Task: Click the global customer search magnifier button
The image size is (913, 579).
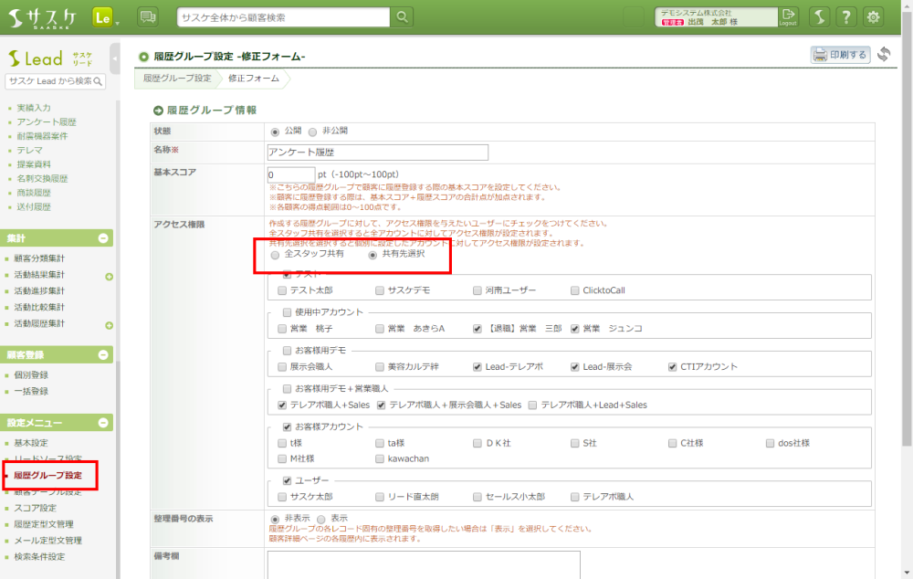Action: pos(403,17)
